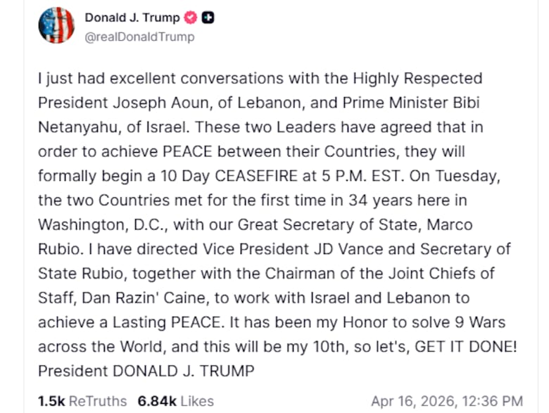Click the word CEASEFIRE in the post

279,174
